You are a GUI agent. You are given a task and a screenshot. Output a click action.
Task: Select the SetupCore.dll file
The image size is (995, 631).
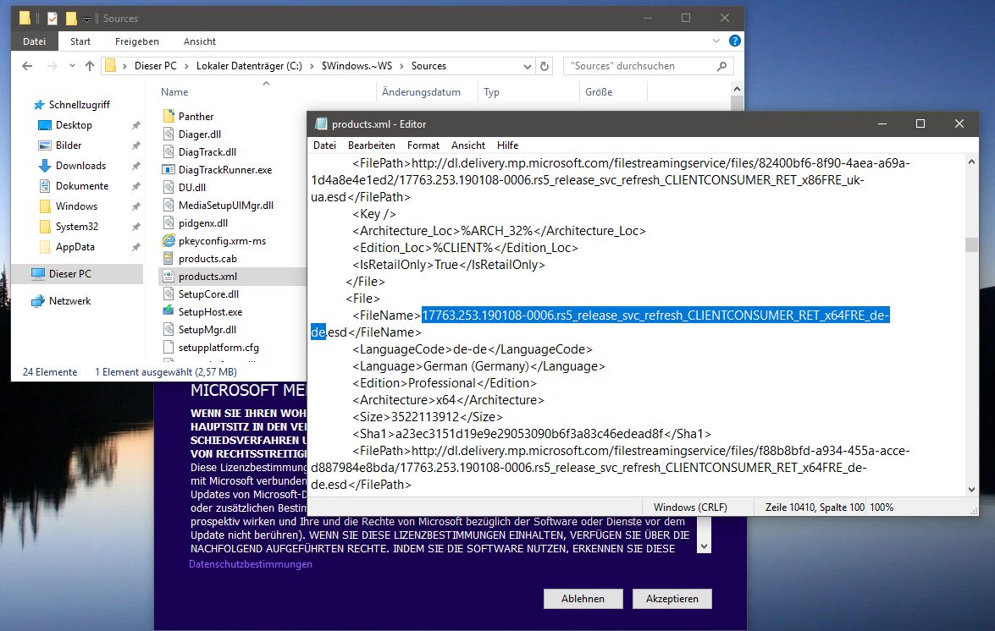coord(209,294)
